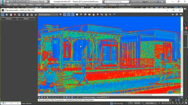Click the scroll down arrow beside the render

[182, 92]
